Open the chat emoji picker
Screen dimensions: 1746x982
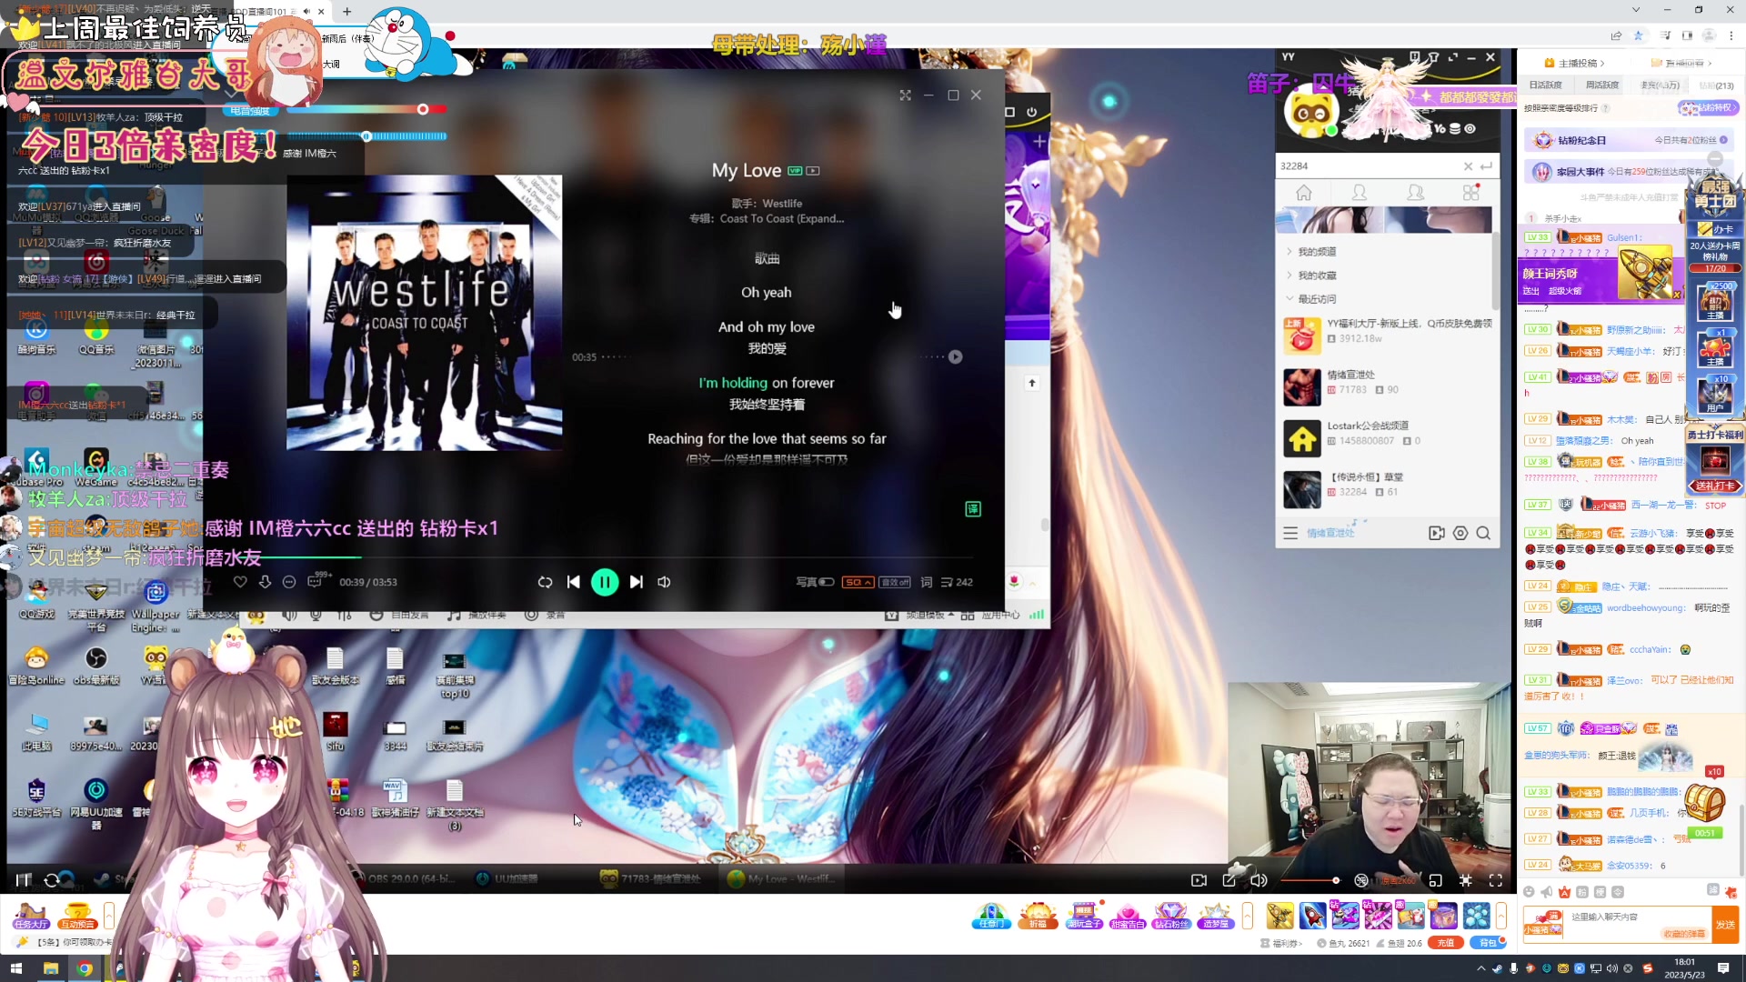pos(1529,892)
